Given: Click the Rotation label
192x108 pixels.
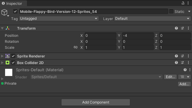Looking at the screenshot, I should pos(12,42).
